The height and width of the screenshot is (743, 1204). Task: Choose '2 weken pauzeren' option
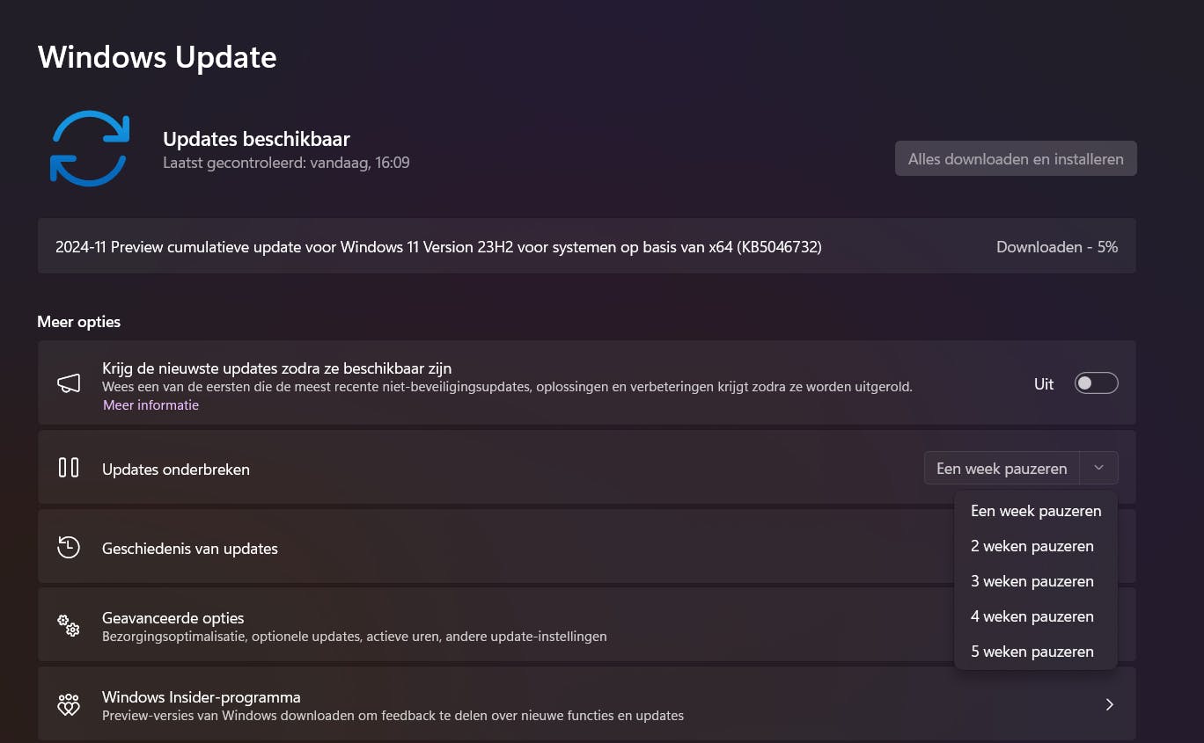1031,546
